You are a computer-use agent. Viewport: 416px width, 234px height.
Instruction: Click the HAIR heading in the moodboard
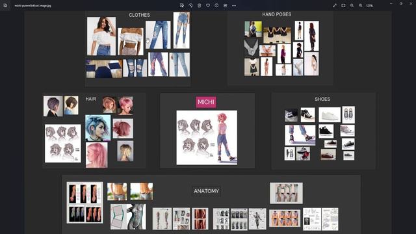click(x=91, y=99)
